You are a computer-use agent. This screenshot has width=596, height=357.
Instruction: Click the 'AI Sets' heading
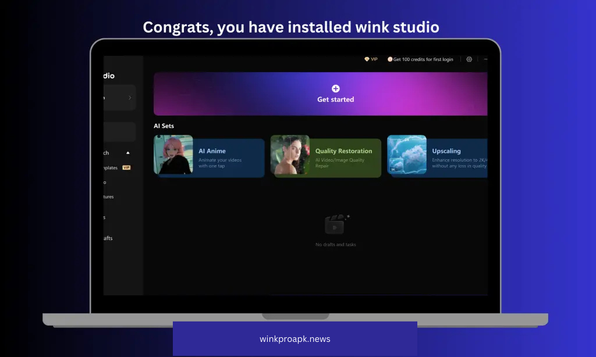(164, 126)
